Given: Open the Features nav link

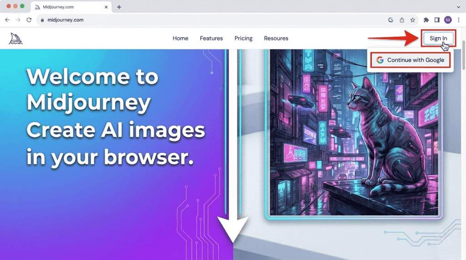Looking at the screenshot, I should pyautogui.click(x=211, y=38).
